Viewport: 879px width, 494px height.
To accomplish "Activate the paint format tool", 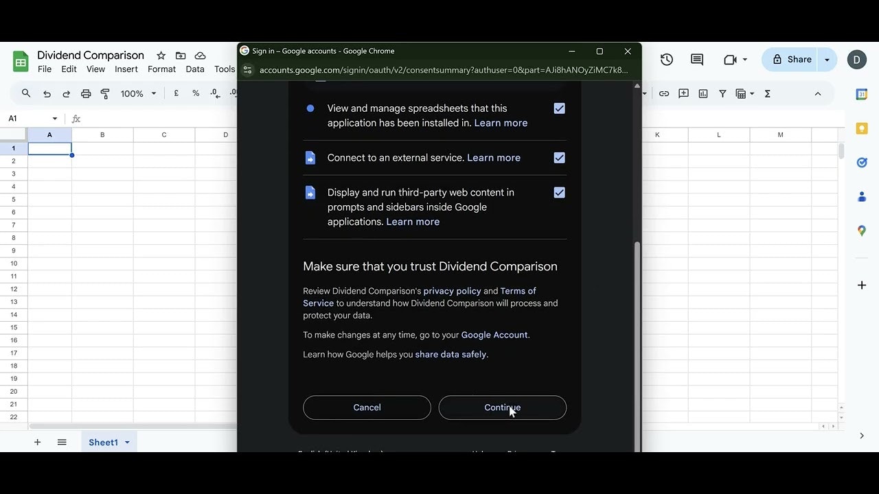I will click(105, 93).
